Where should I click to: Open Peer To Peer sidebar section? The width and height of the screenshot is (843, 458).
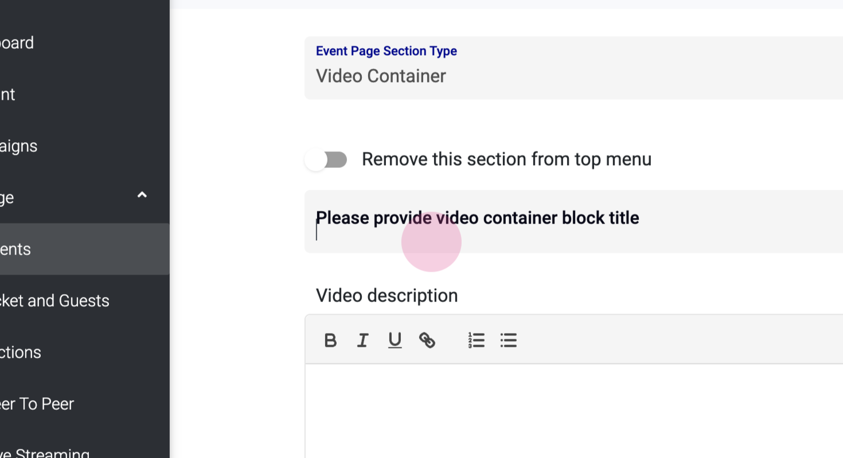[x=37, y=404]
